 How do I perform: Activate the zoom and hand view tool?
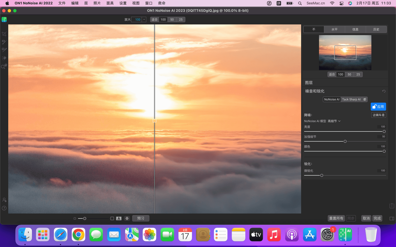coord(4,66)
